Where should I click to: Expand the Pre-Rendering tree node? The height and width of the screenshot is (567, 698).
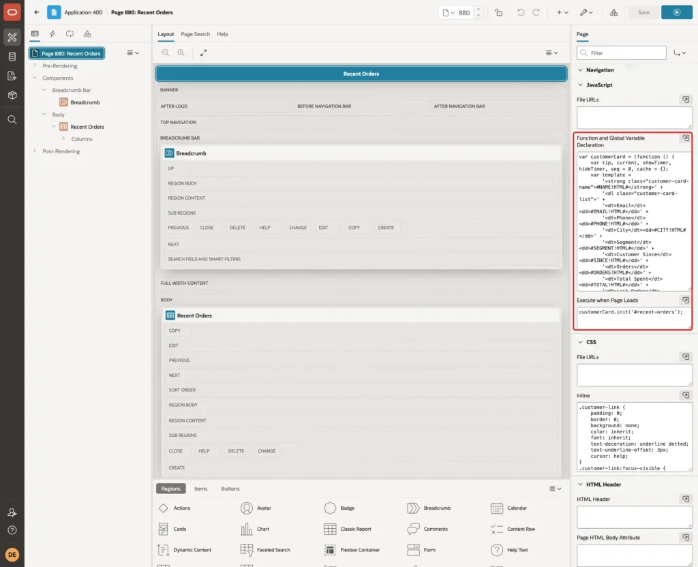[x=34, y=65]
